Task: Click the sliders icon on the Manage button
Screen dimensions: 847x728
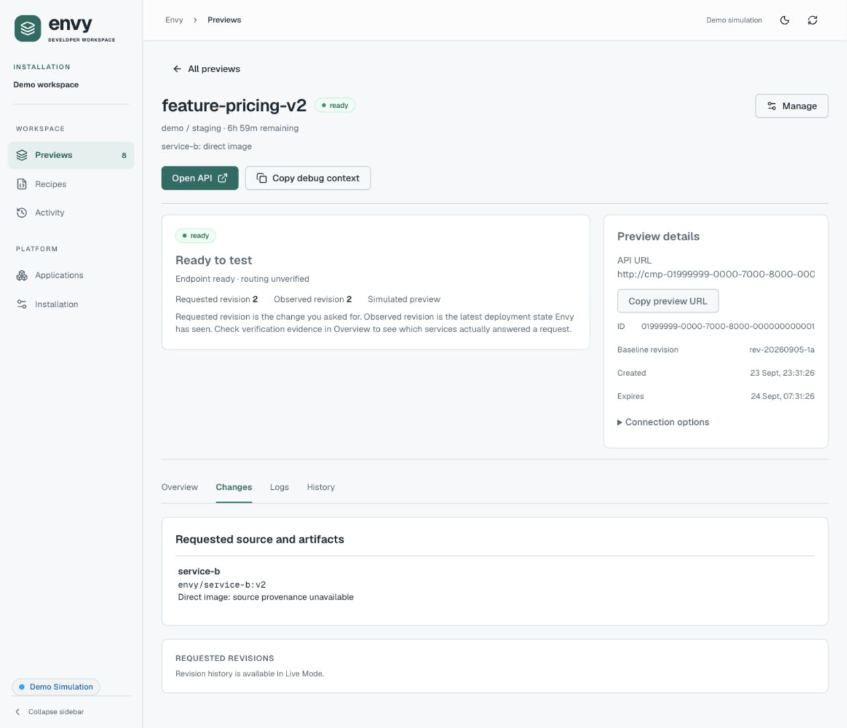Action: pos(772,106)
